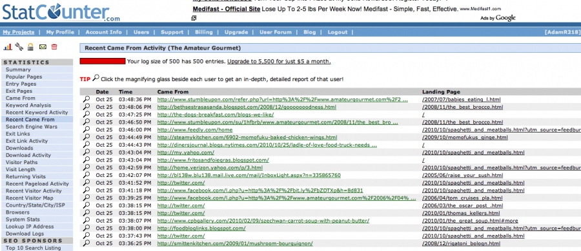Open Keyword Analysis in sidebar
Viewport: 581px width, 251px height.
tap(28, 105)
